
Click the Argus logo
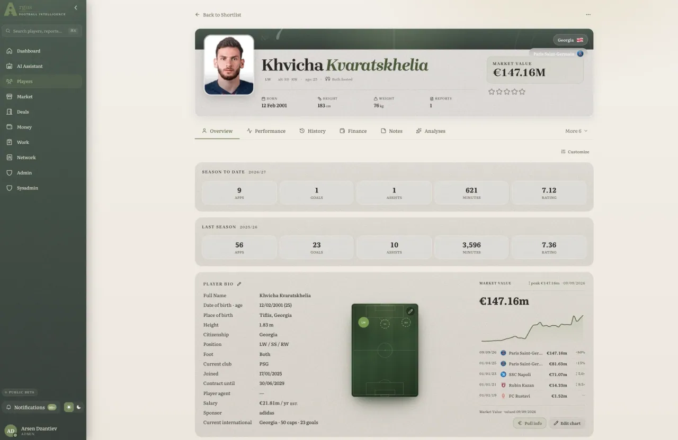(35, 10)
